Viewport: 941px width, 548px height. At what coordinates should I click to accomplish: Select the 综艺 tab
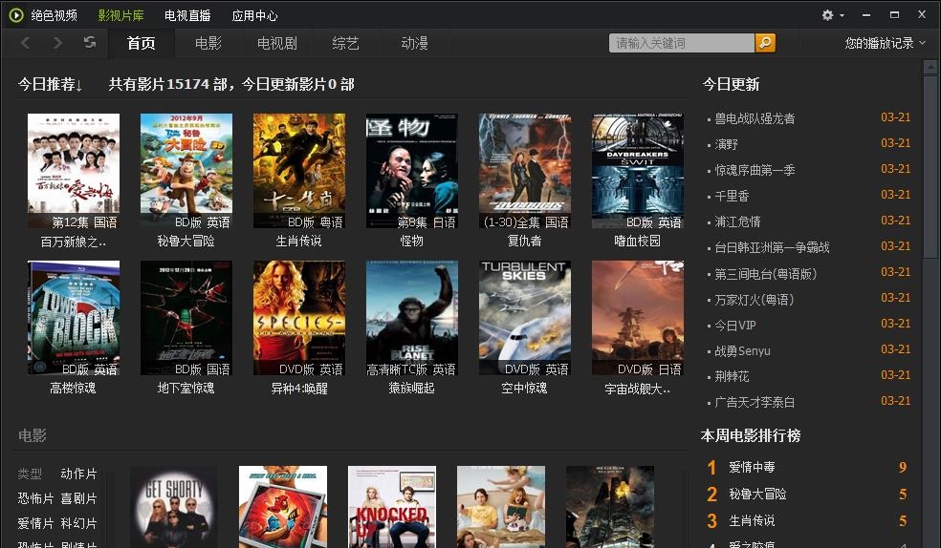point(345,43)
